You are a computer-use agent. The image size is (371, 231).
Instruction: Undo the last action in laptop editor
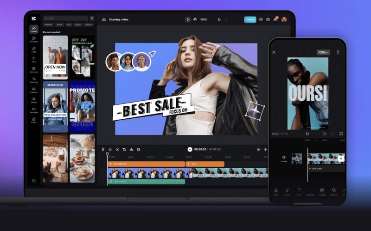219,19
